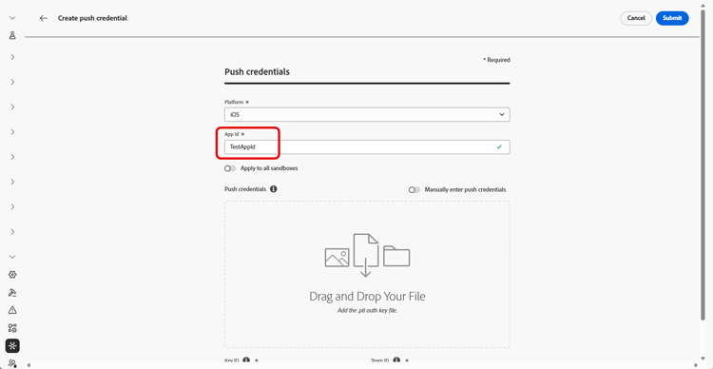713x369 pixels.
Task: Open the gear settings icon in the sidebar
Action: [x=12, y=274]
